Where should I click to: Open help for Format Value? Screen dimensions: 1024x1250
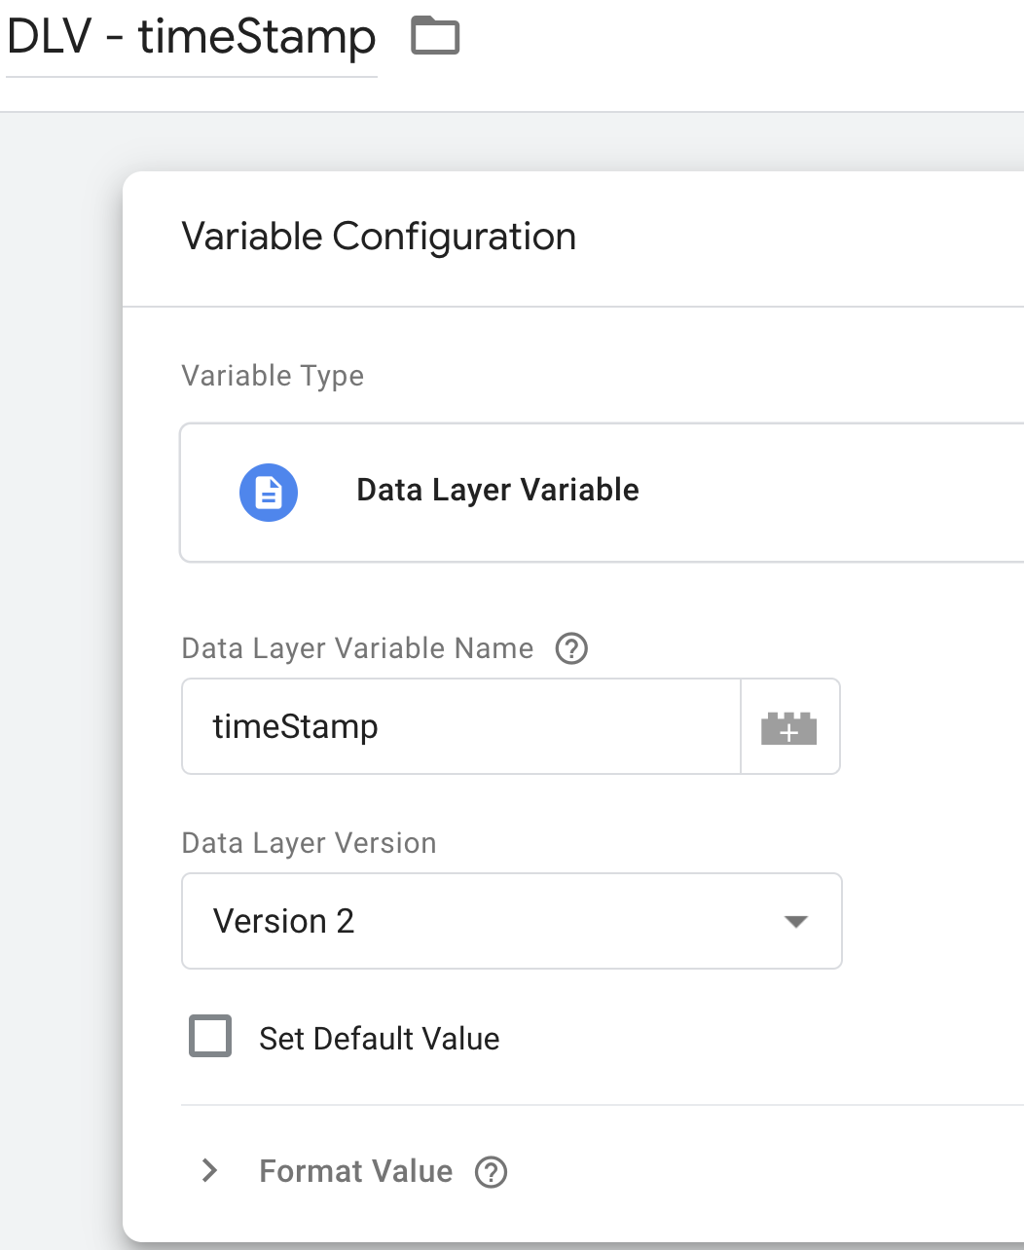tap(491, 1172)
